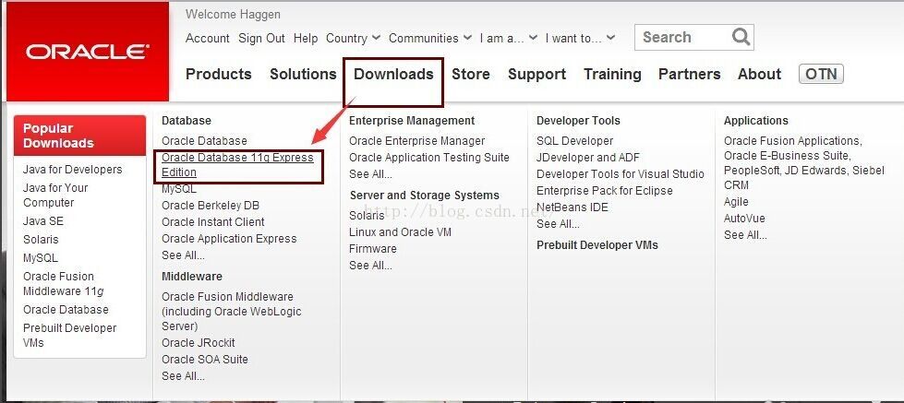Click See All under Developer Tools
This screenshot has width=904, height=403.
pyautogui.click(x=558, y=224)
